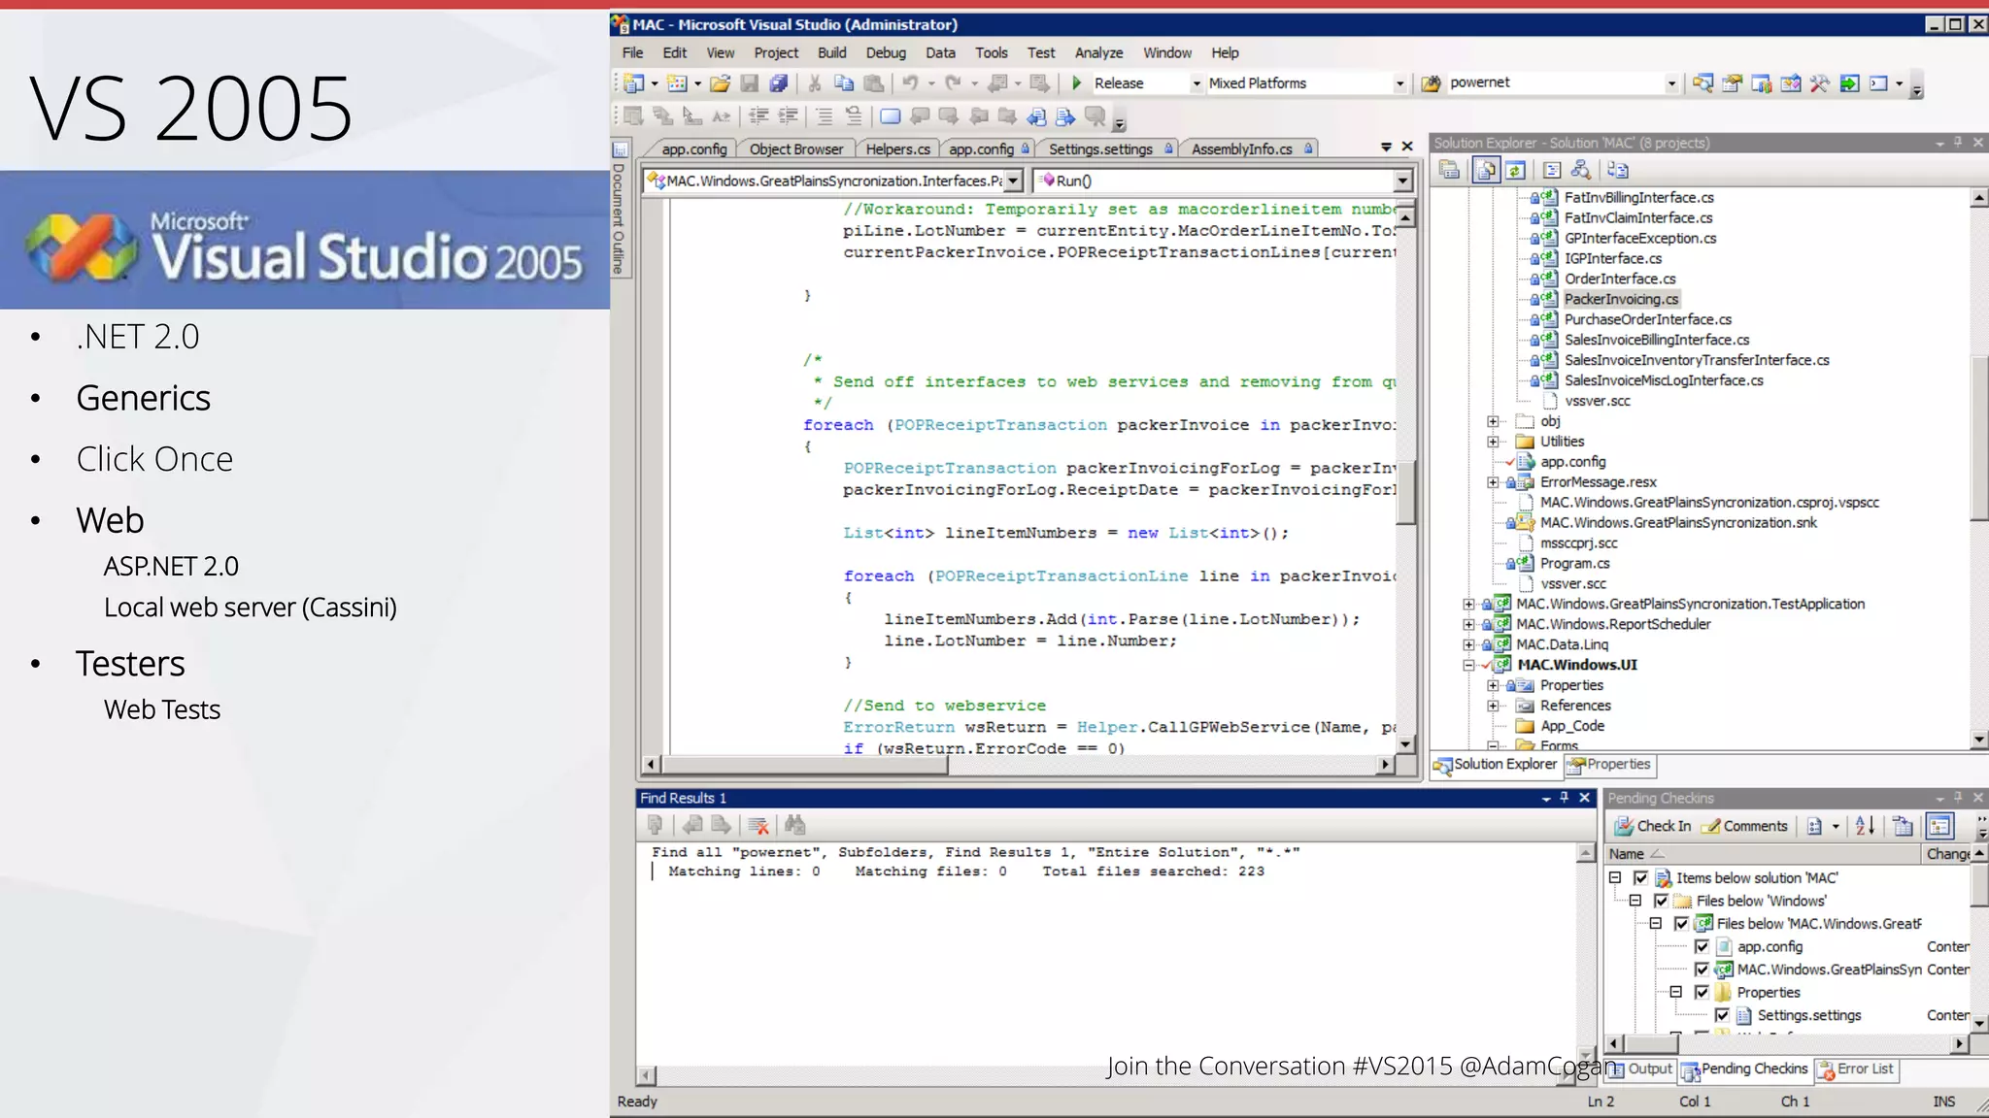Open the powernet find combo box dropdown
The width and height of the screenshot is (1989, 1118).
[x=1671, y=83]
